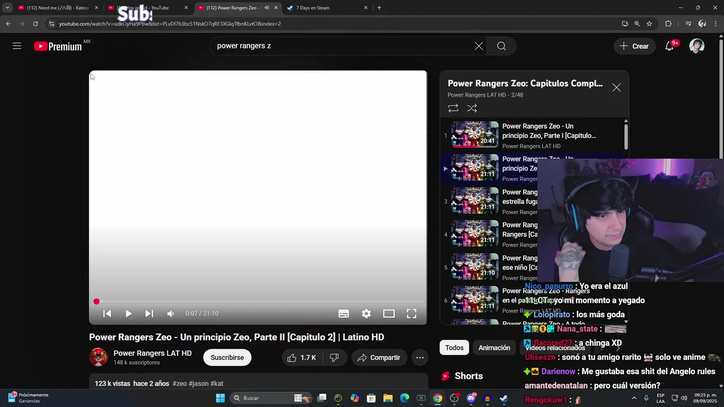
Task: Click the install app icon in address bar
Action: point(624,24)
